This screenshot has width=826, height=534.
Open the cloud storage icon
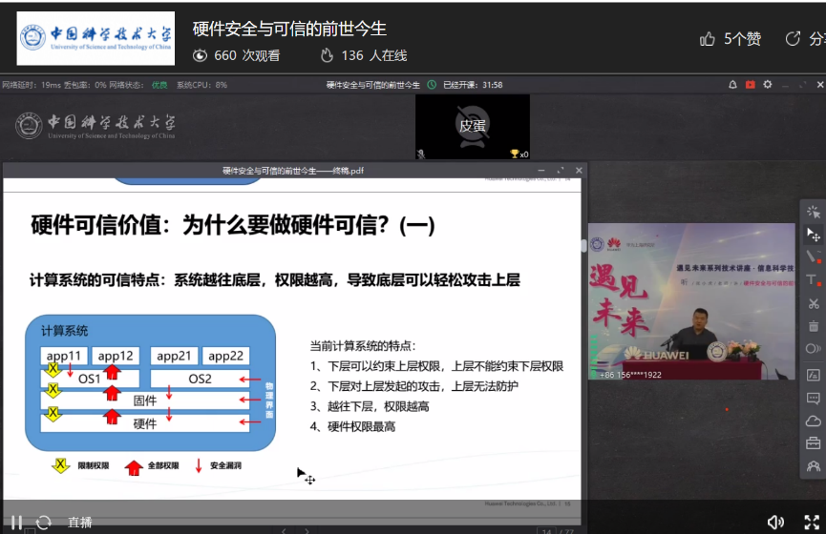(x=813, y=421)
